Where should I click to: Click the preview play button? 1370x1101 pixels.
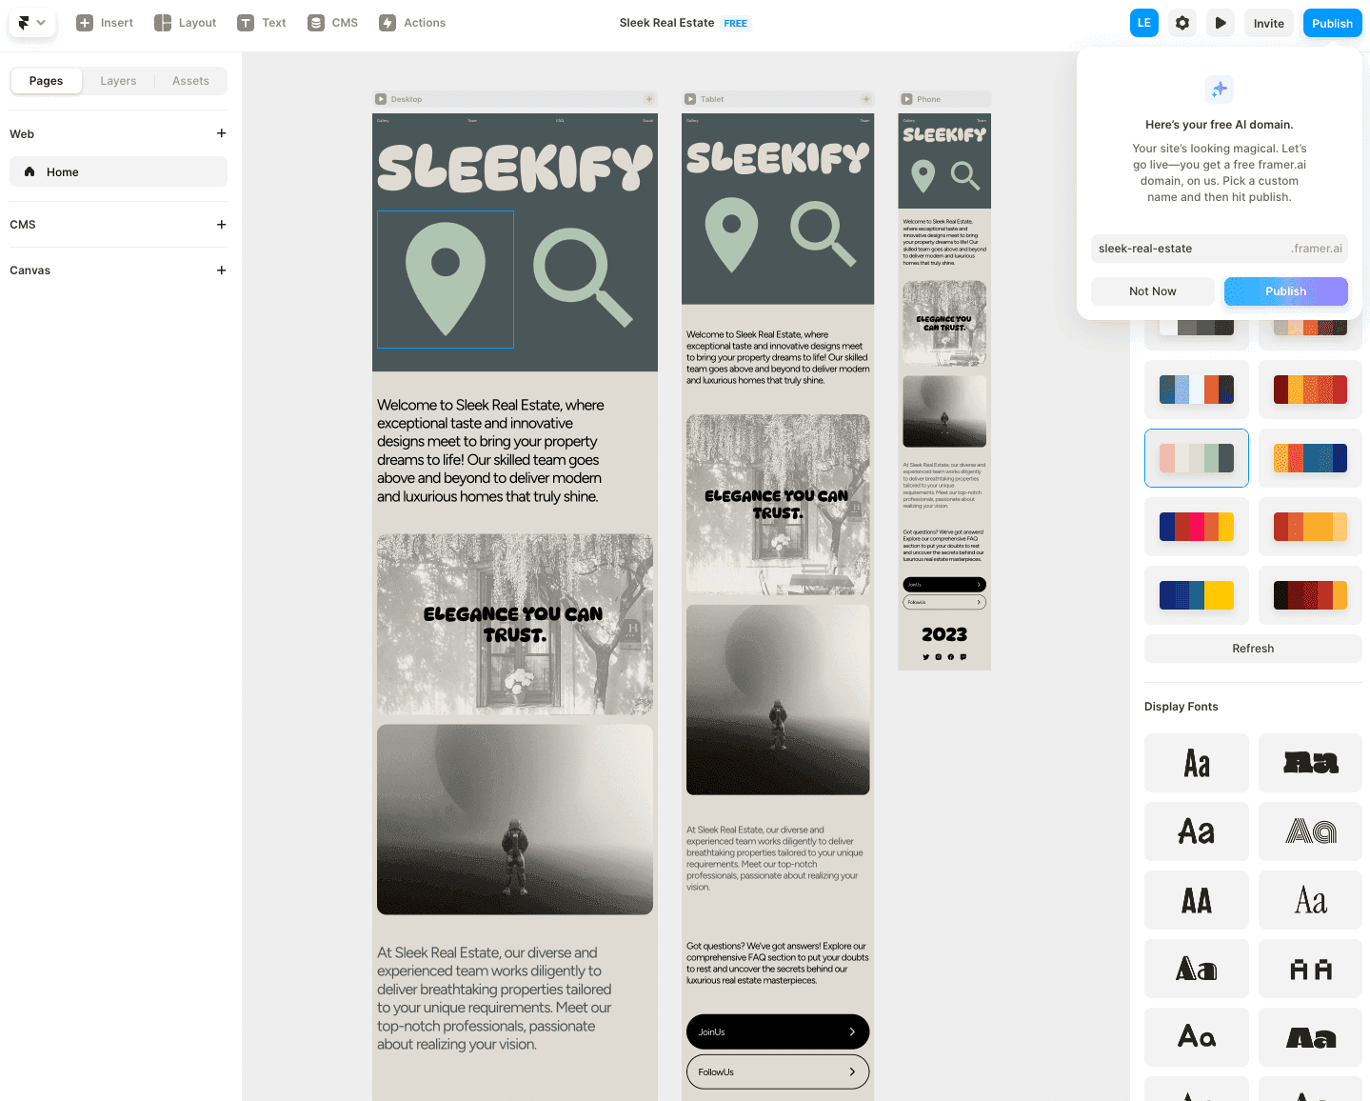(x=1221, y=23)
